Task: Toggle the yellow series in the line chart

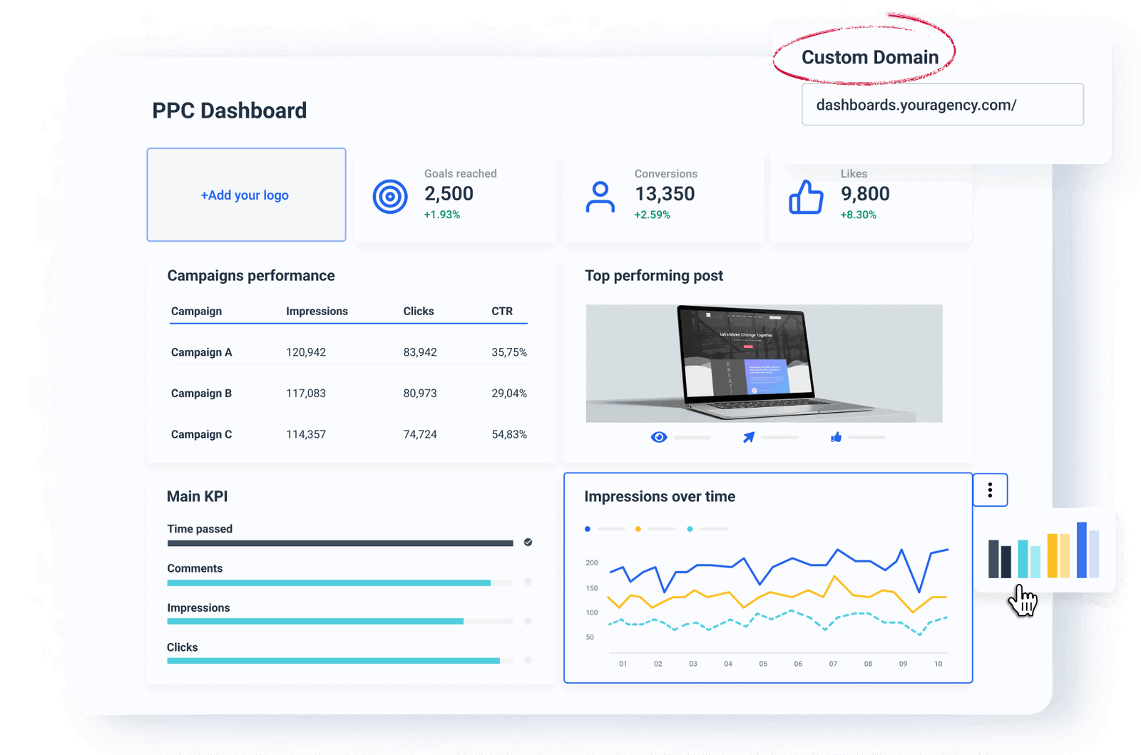Action: click(x=638, y=528)
